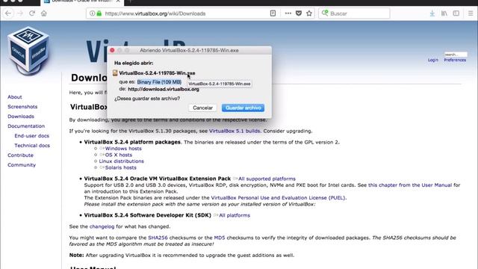Open Linux distributions link
478x269 pixels.
click(121, 161)
